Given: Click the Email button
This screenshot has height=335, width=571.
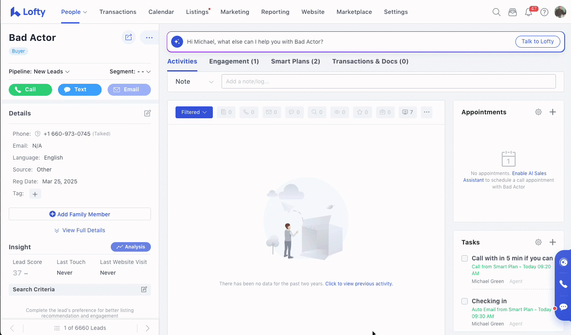Looking at the screenshot, I should click(129, 90).
